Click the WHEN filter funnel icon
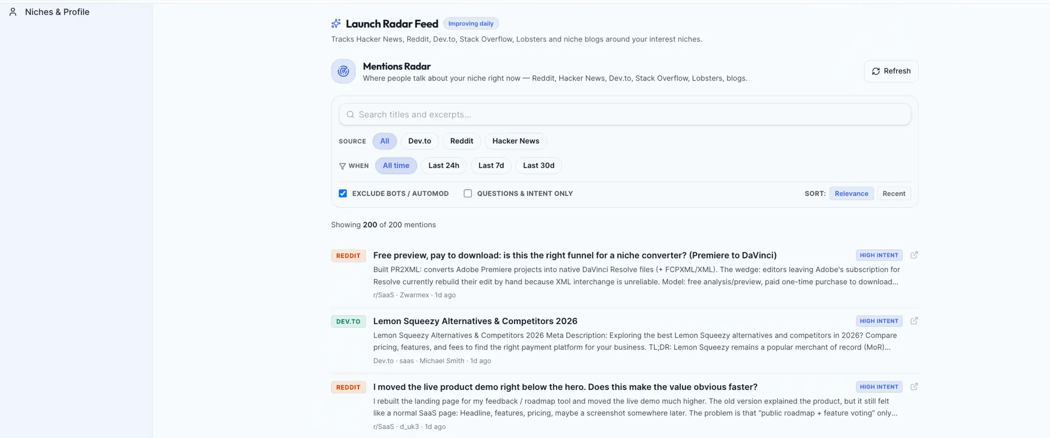 coord(342,166)
